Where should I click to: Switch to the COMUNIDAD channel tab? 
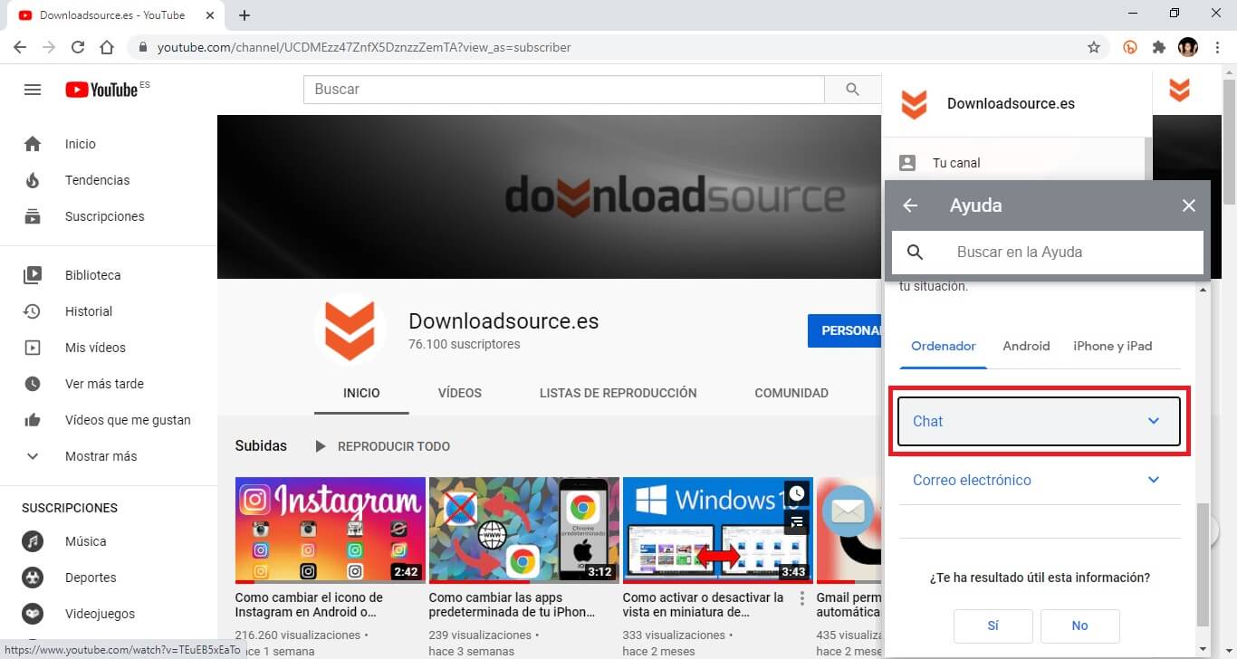click(791, 393)
